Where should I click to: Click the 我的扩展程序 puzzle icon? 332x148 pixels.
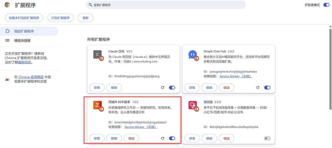point(7,31)
